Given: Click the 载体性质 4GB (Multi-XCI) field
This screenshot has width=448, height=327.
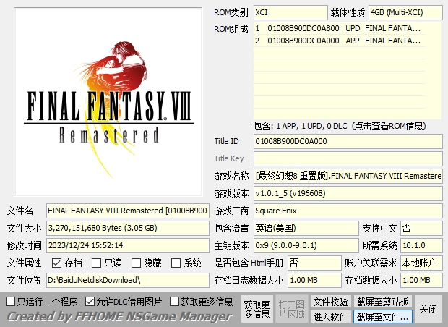Looking at the screenshot, I should (405, 12).
